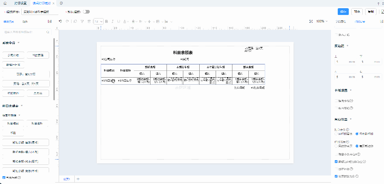Click the 打印时间 field button
Viewport: 384px width, 184px height.
pyautogui.click(x=14, y=93)
